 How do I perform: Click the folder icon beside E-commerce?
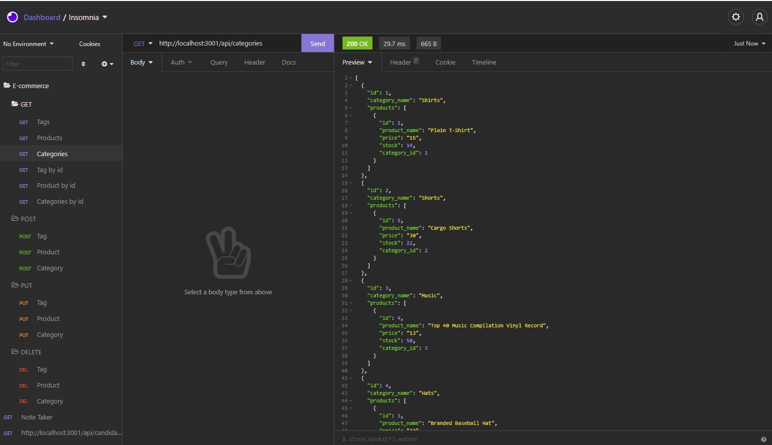click(x=7, y=86)
